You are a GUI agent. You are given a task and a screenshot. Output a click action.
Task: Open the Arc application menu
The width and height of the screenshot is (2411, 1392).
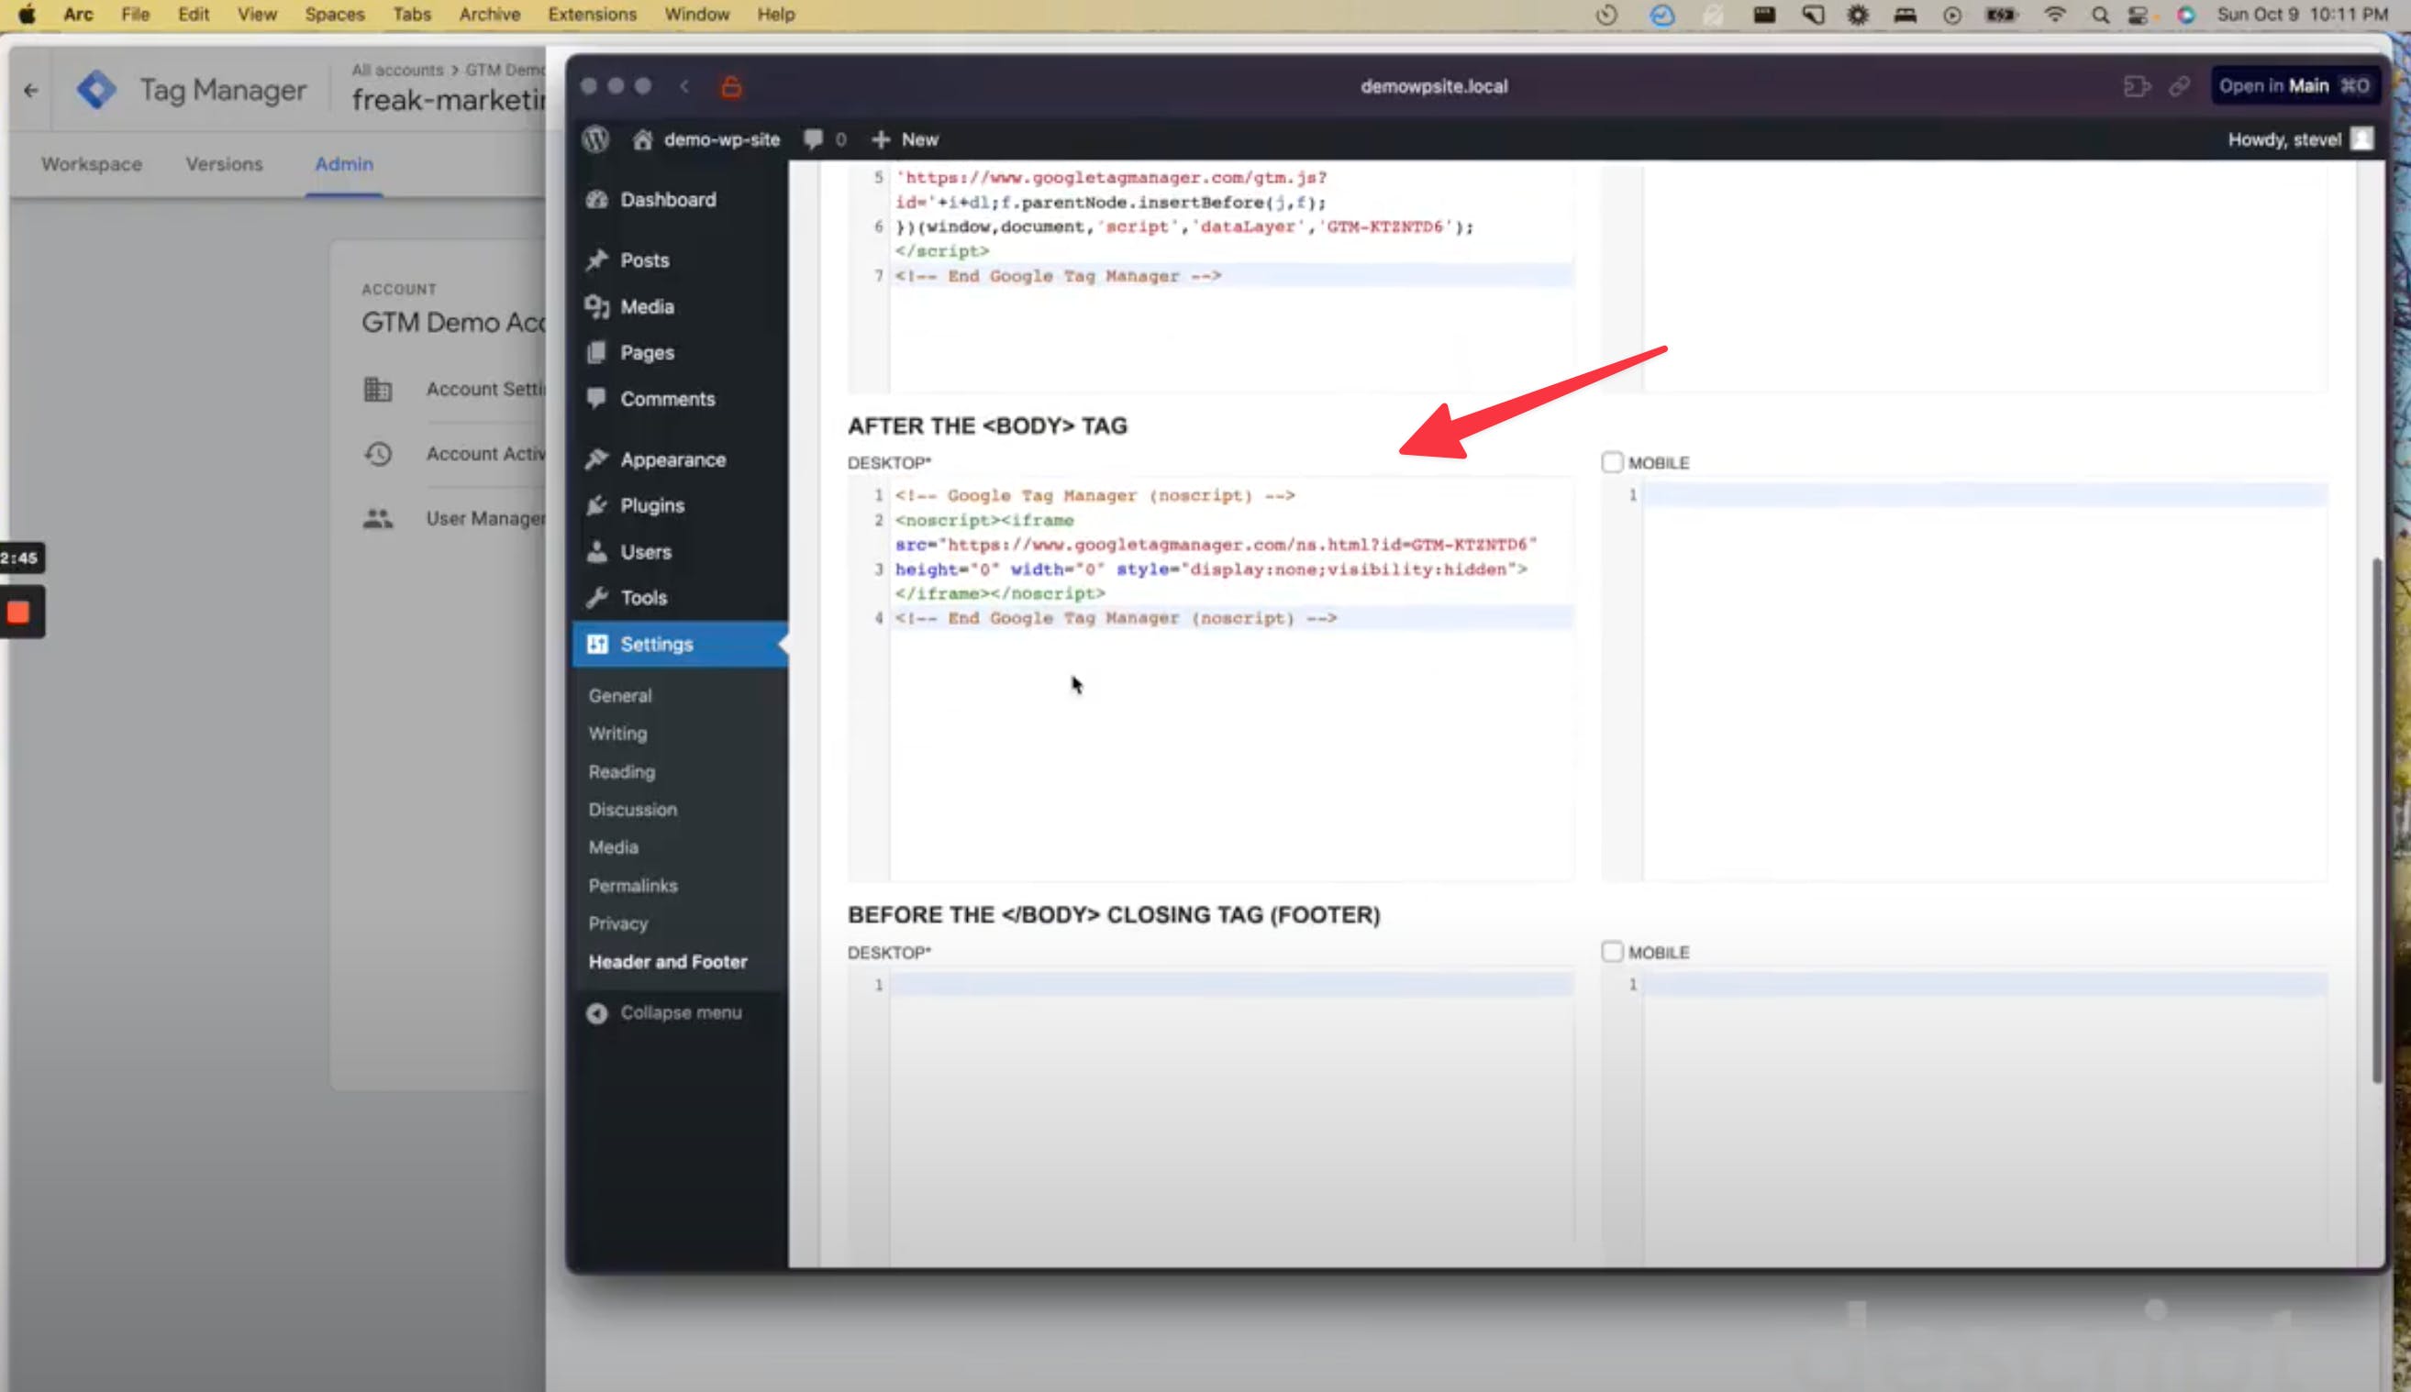tap(78, 15)
